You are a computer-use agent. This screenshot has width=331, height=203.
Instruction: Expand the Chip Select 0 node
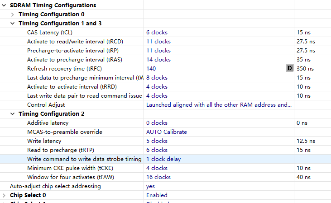pyautogui.click(x=4, y=195)
